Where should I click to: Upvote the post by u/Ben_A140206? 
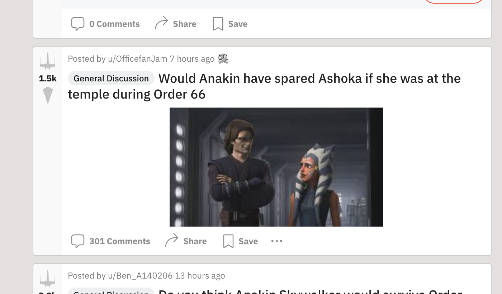click(x=48, y=278)
